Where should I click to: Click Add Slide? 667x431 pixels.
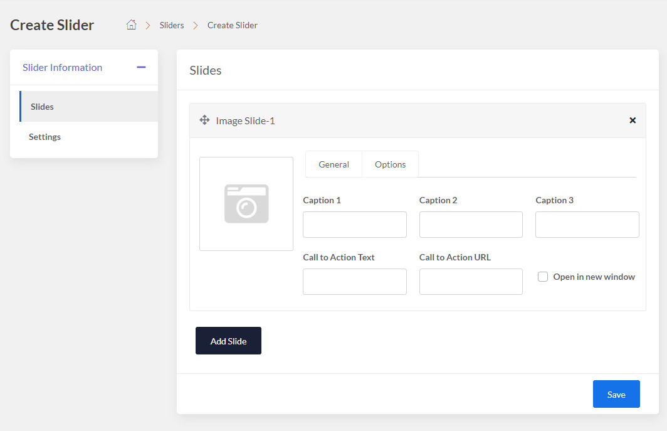(x=228, y=341)
